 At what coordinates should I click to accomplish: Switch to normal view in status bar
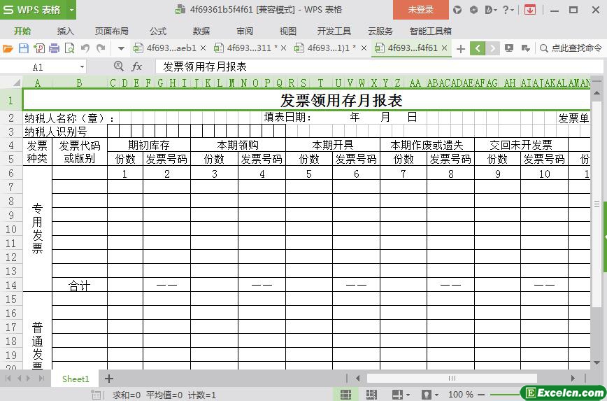pos(345,395)
